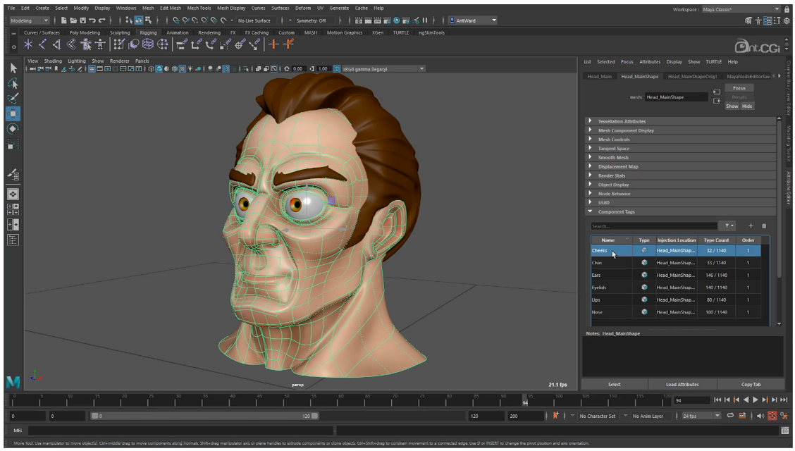Click the Set Key icon near range slider
This screenshot has width=795, height=451.
coord(556,416)
